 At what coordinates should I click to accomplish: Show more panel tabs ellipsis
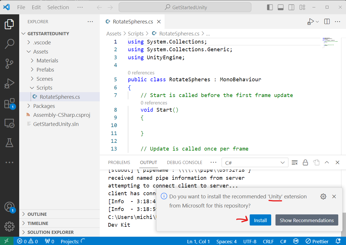(213, 162)
